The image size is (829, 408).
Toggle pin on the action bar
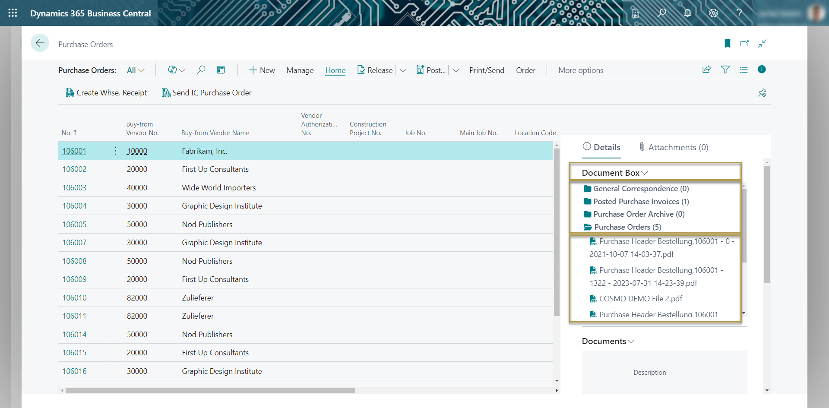(762, 93)
